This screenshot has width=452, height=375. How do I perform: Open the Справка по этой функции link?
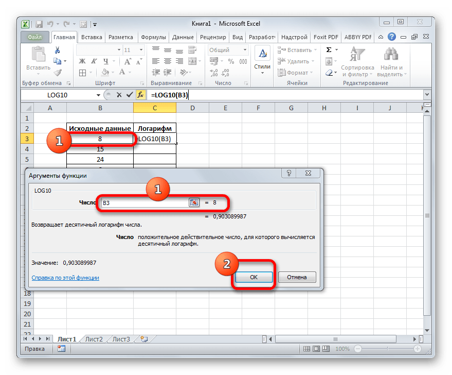(65, 278)
